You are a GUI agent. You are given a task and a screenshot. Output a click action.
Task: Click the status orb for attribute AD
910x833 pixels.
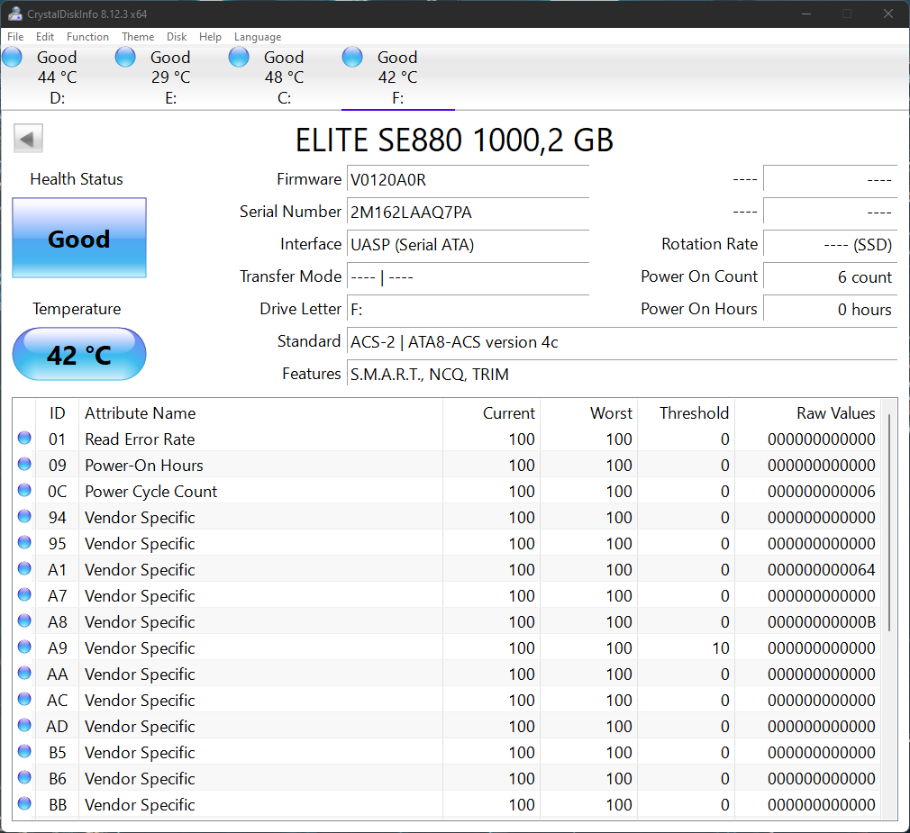click(24, 725)
